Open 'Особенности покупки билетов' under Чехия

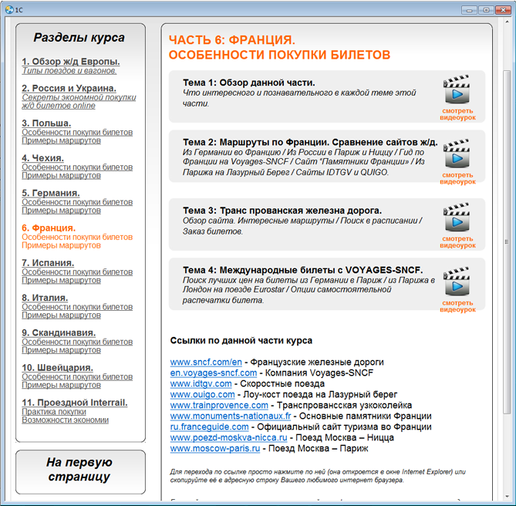click(77, 167)
